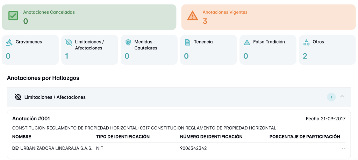The image size is (358, 160).
Task: Click the green checkmark Anotaciones Canceladas icon
Action: tap(13, 16)
